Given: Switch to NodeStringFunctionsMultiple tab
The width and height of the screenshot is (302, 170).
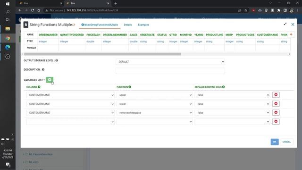Looking at the screenshot, I should (100, 25).
